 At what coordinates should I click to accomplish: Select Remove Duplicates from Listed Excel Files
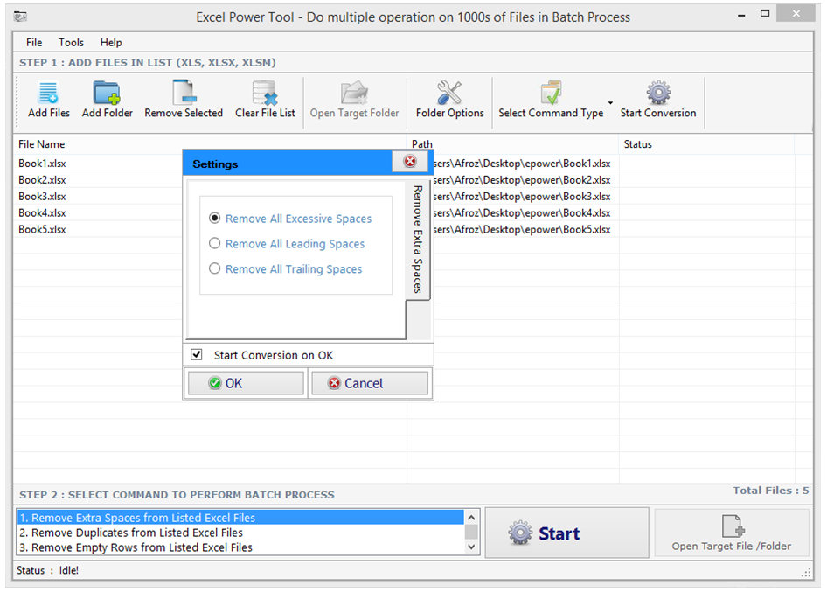click(x=240, y=533)
